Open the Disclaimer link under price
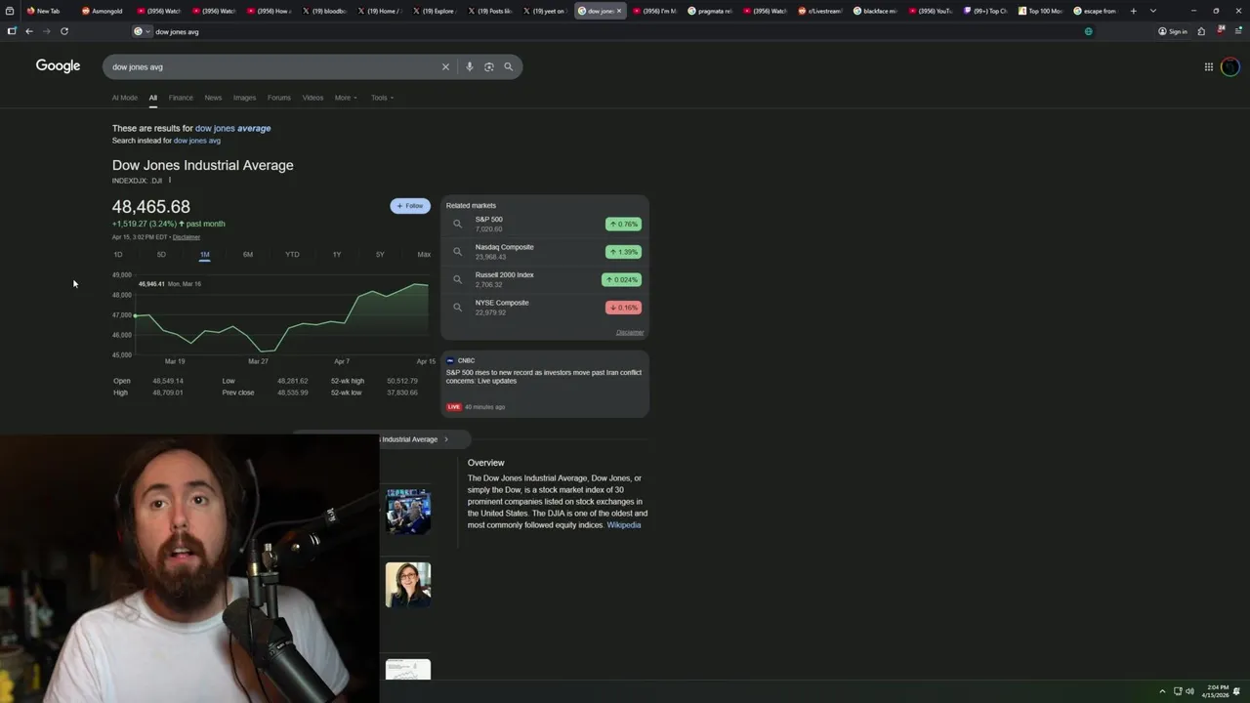 point(187,237)
